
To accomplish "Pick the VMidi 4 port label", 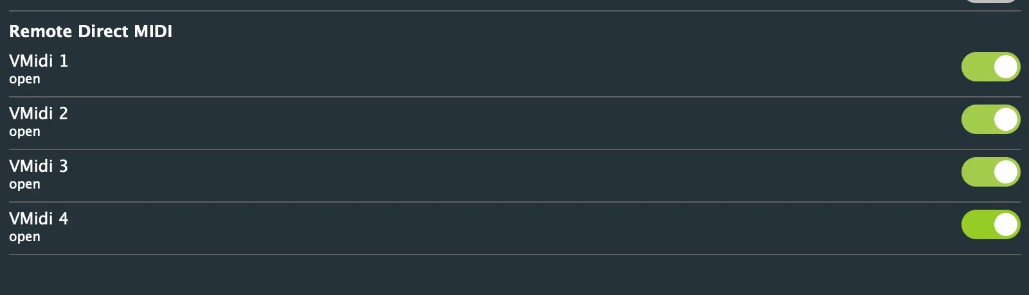I will click(39, 219).
